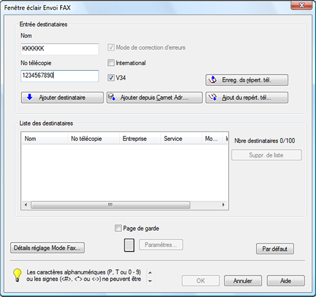Click the Ajouter destinataire button label
Screen dimensions: 316x297
[x=62, y=97]
